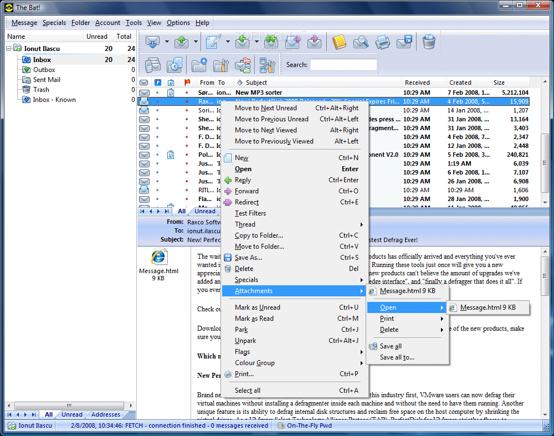Switch to Addresses tab in folder pane
The width and height of the screenshot is (554, 436).
click(x=105, y=414)
